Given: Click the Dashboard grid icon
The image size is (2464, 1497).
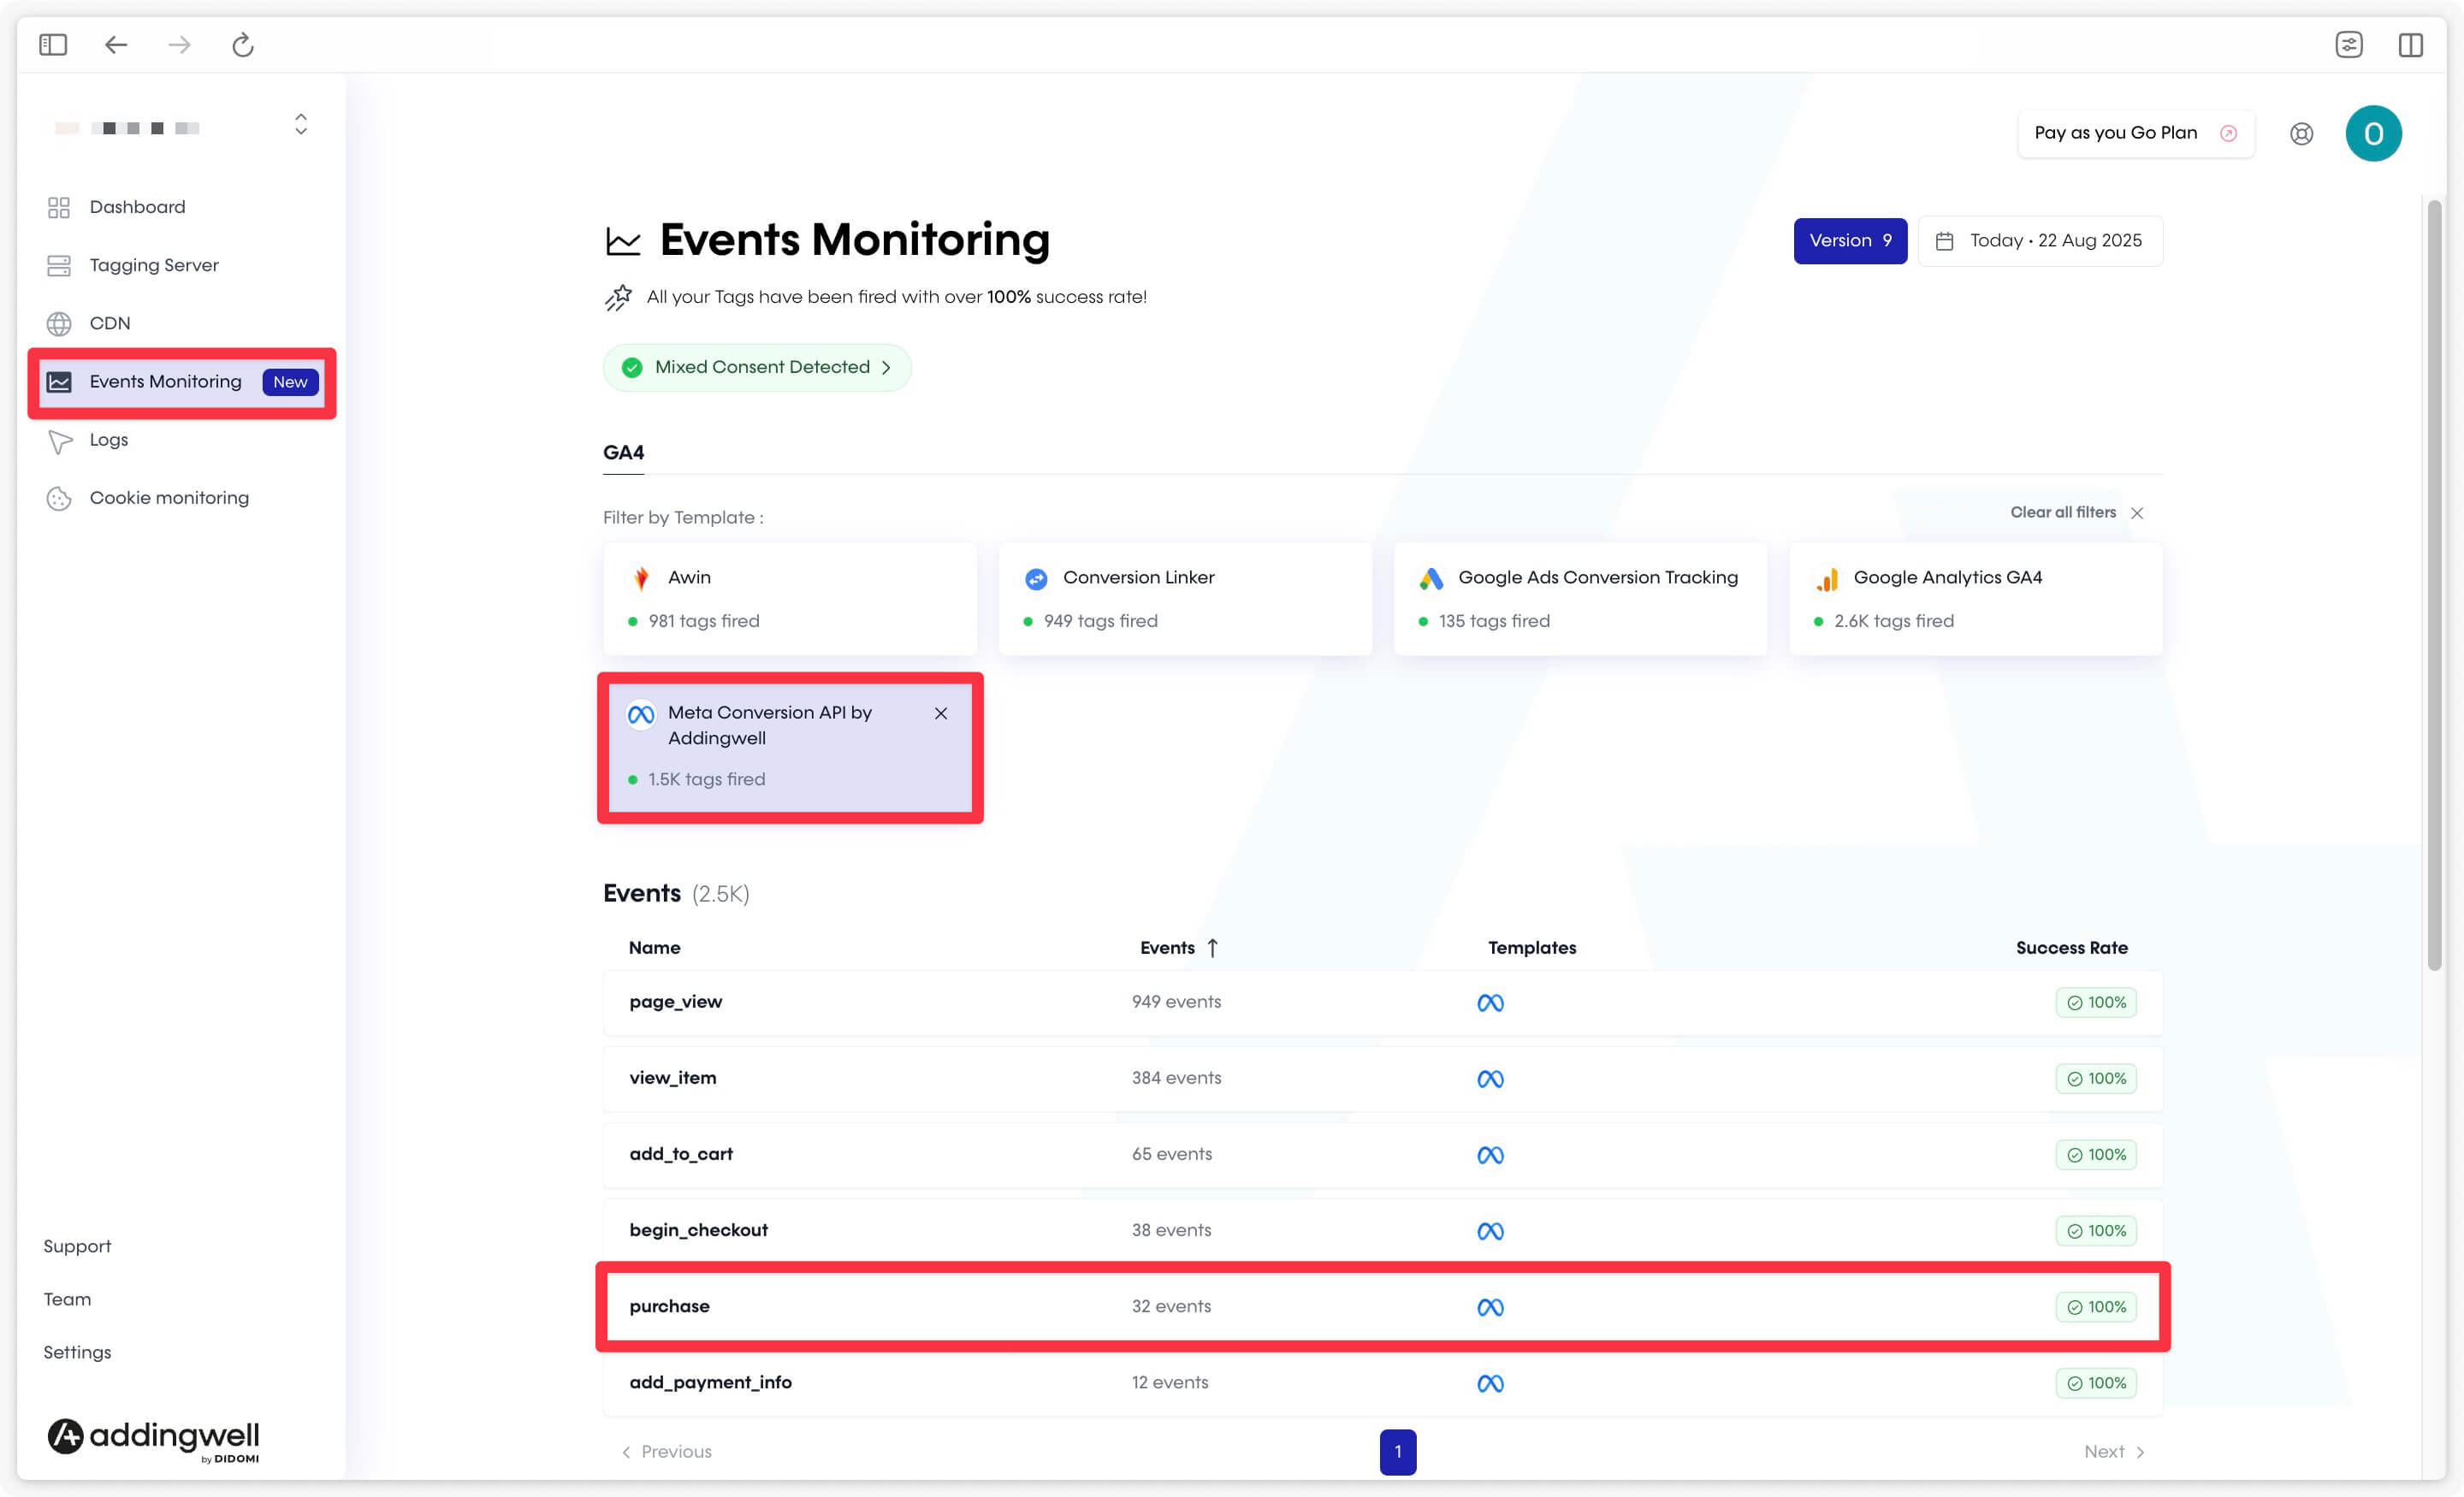Looking at the screenshot, I should coord(59,207).
